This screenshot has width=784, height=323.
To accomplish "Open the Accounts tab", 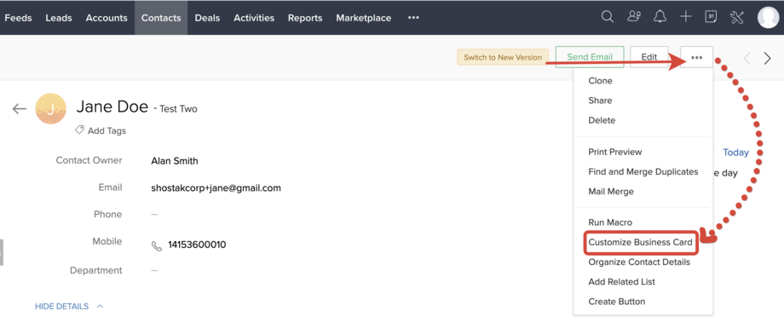I will (107, 18).
